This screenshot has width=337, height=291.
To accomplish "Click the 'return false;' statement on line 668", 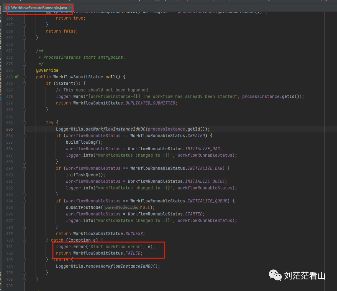I will [62, 31].
